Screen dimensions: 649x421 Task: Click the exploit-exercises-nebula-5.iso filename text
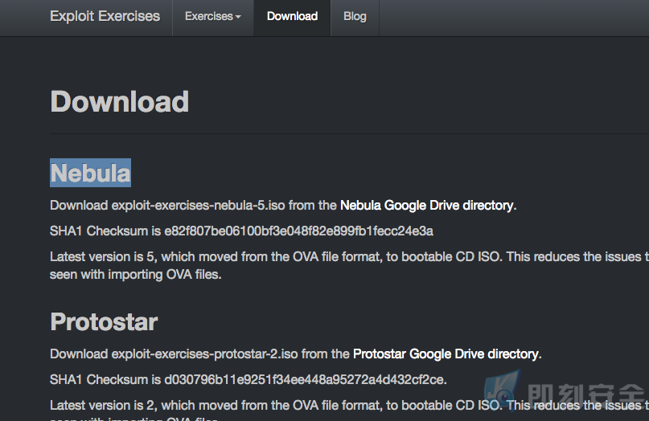(x=199, y=205)
